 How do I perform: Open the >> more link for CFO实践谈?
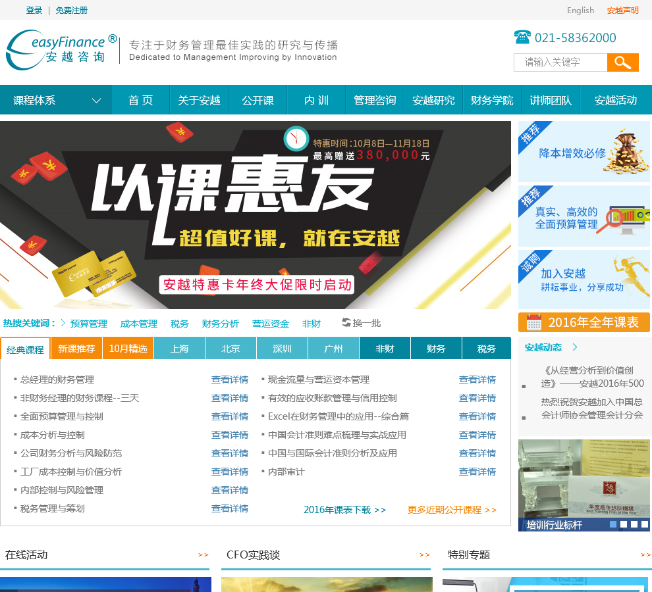tap(425, 555)
